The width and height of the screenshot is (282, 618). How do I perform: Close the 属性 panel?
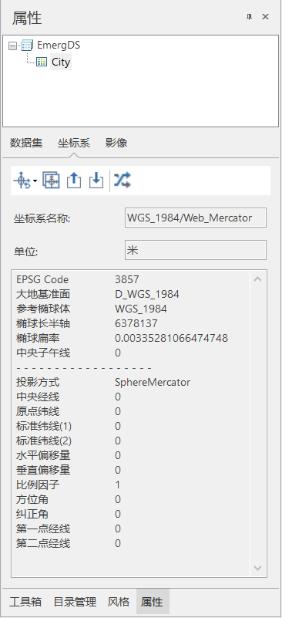[266, 17]
